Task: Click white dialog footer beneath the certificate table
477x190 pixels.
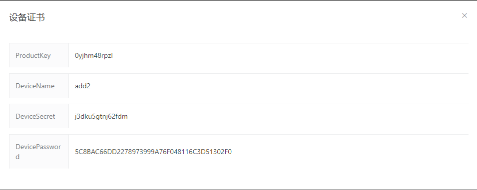Action: click(x=239, y=179)
